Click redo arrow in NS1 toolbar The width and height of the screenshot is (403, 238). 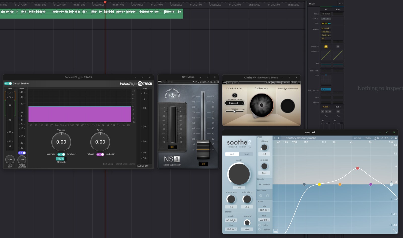tap(169, 82)
